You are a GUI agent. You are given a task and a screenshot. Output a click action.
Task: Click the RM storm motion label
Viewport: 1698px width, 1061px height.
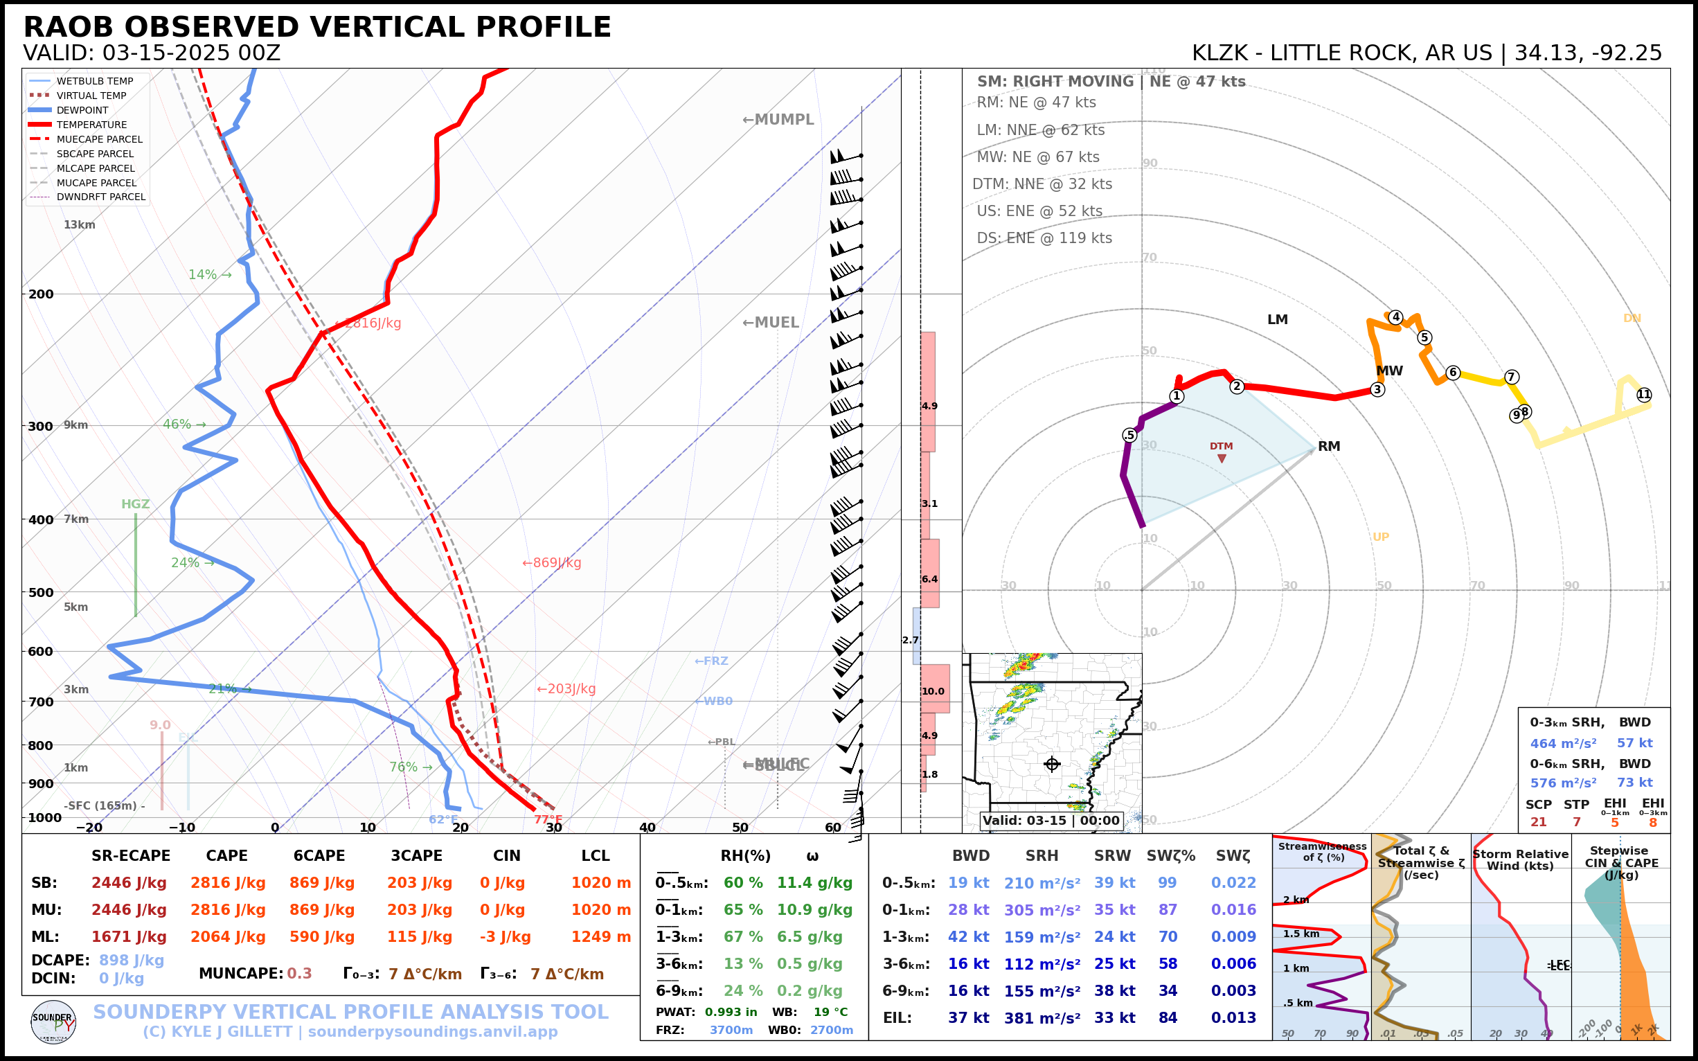pyautogui.click(x=1329, y=446)
